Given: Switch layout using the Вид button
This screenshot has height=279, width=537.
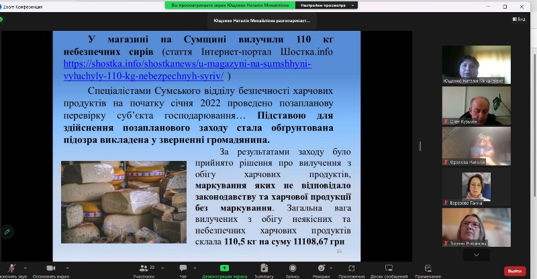Looking at the screenshot, I should point(519,19).
